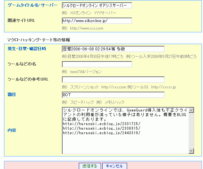Click the 送信する submit button
This screenshot has height=169, width=203.
coord(90,166)
